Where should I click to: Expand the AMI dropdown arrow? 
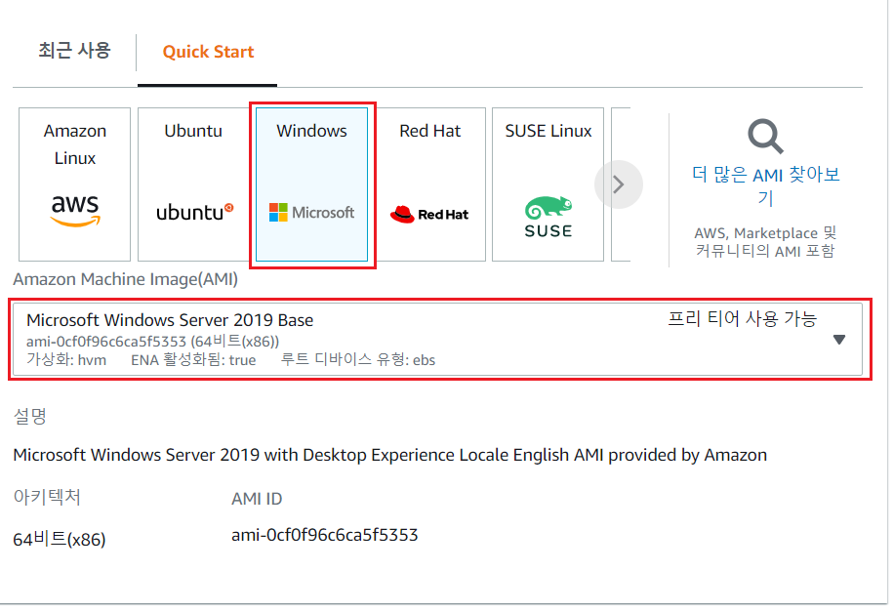pyautogui.click(x=839, y=340)
